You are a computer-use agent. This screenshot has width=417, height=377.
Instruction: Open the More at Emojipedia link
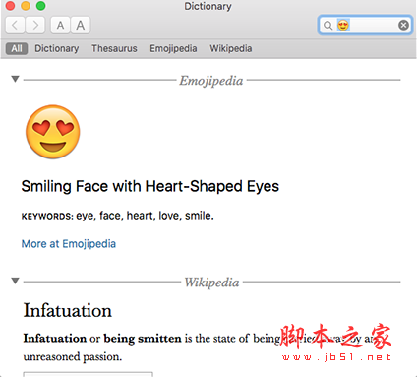coord(69,244)
